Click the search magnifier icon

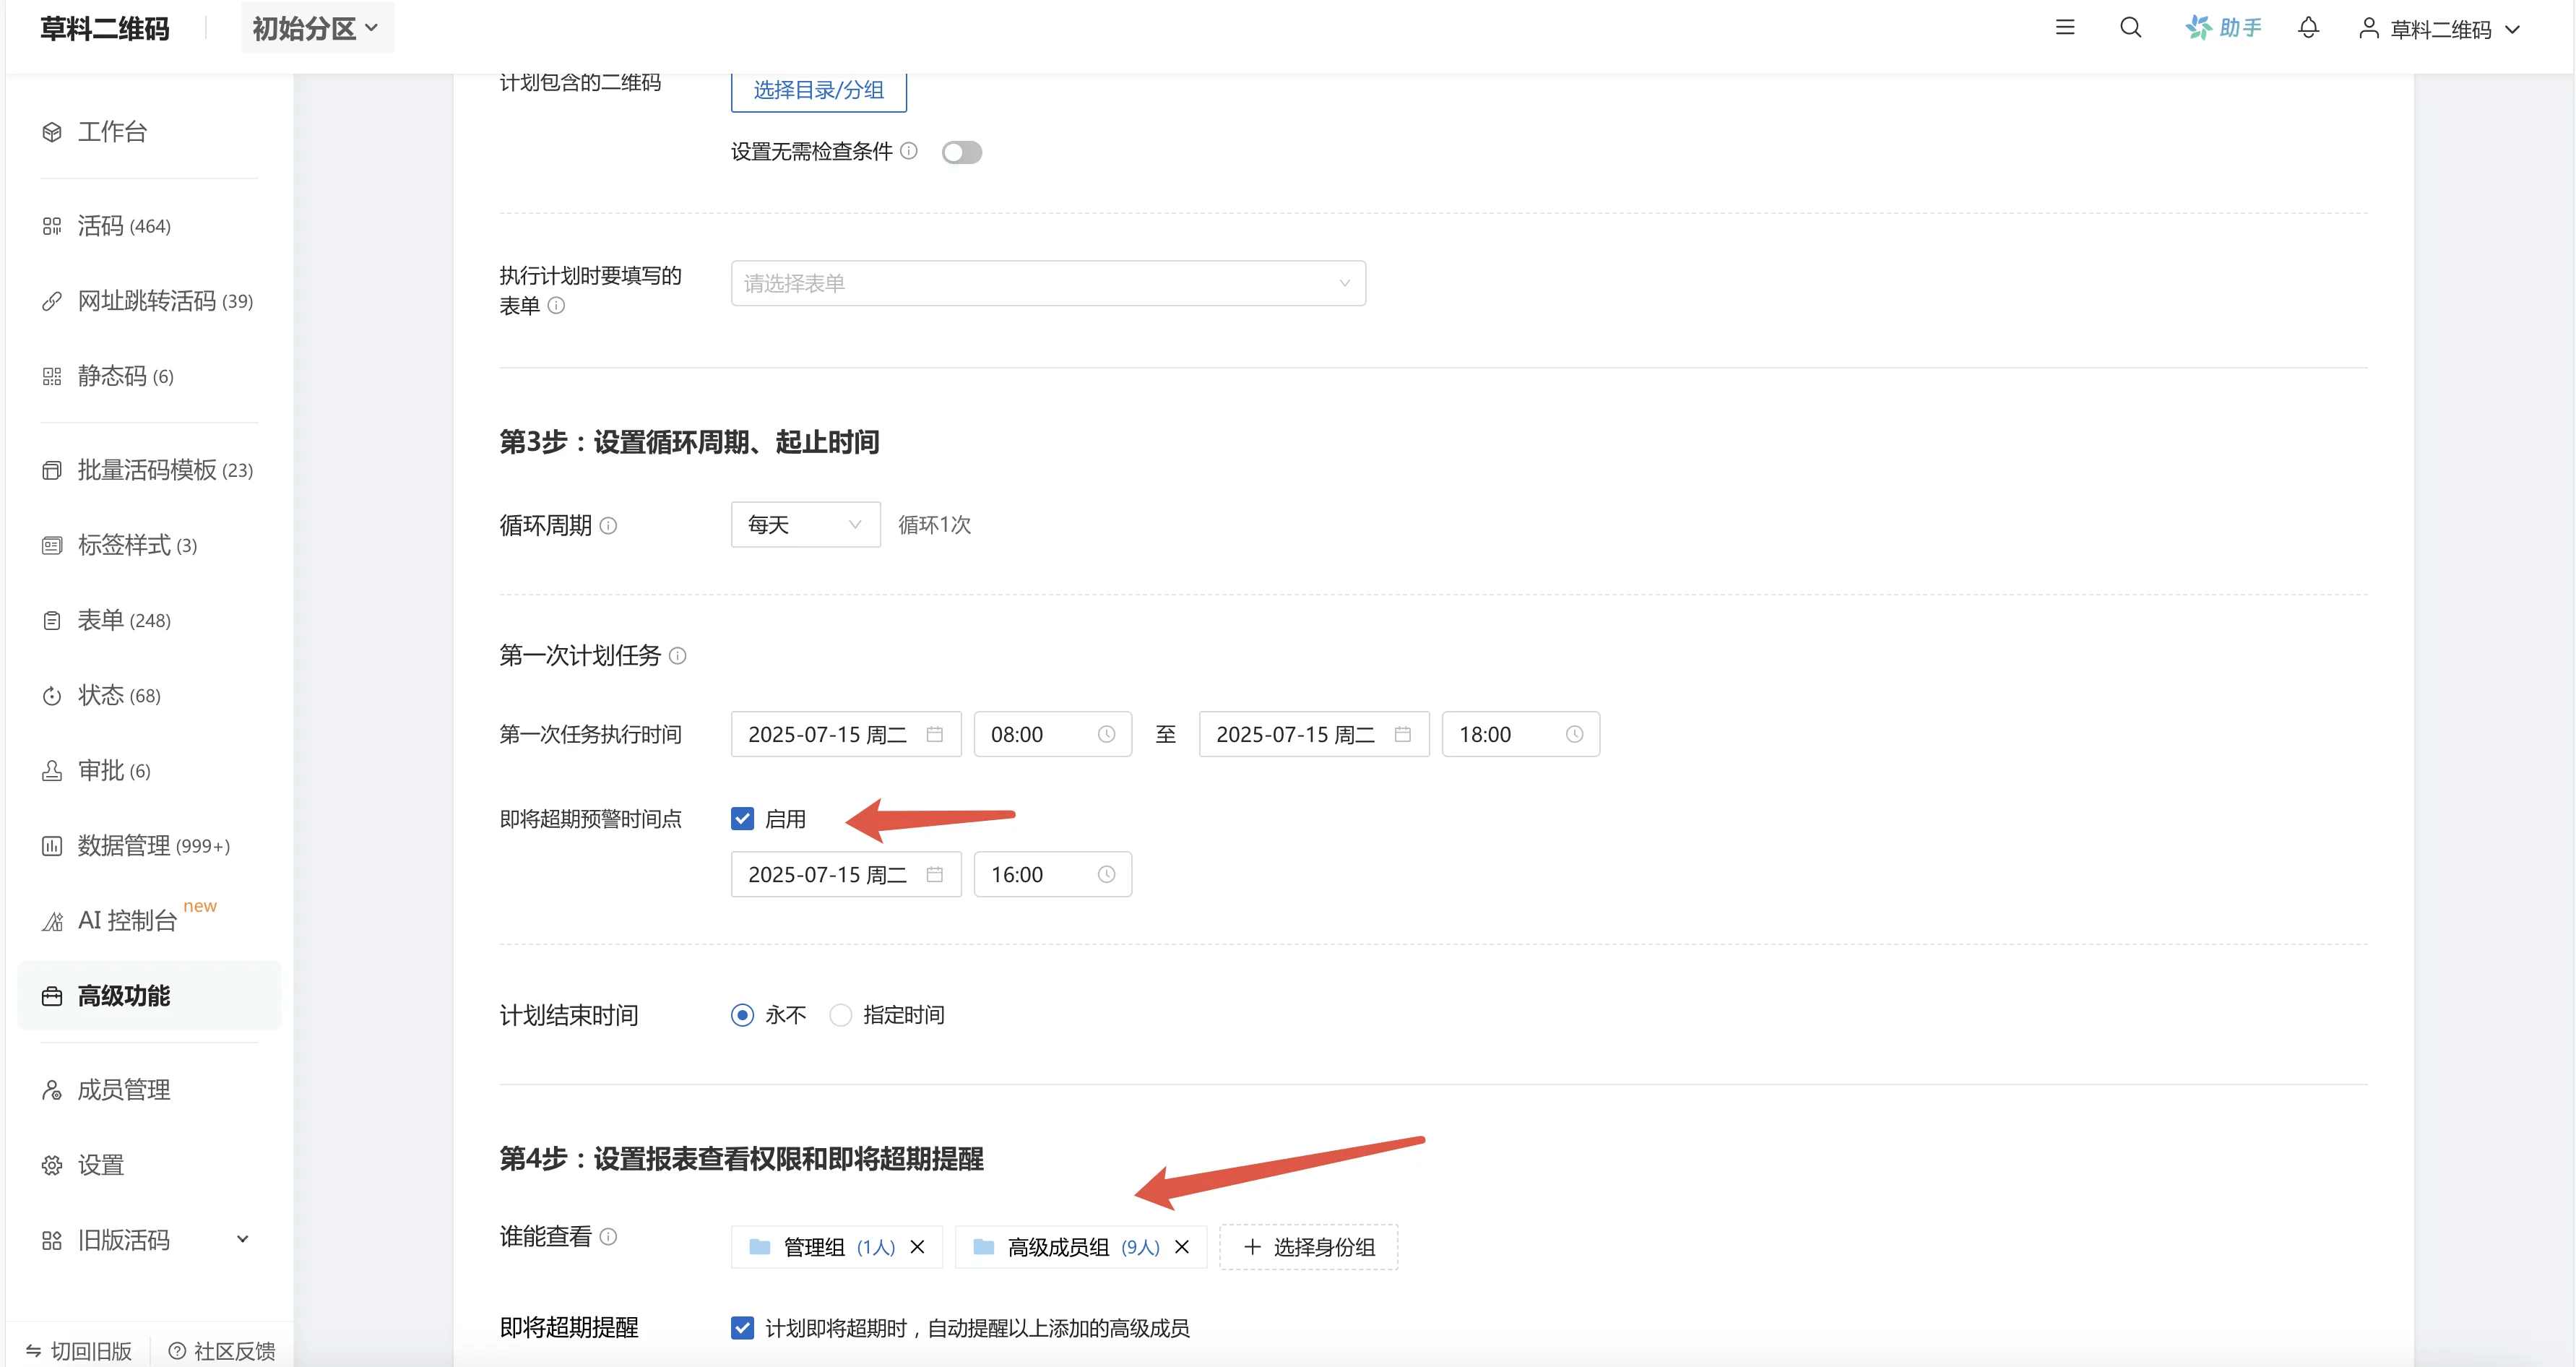(x=2131, y=28)
